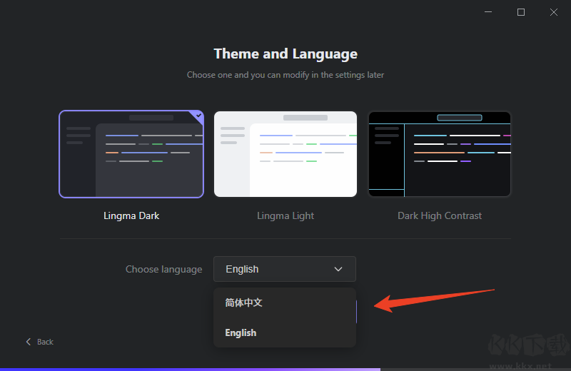Click the left chevron beside Back
This screenshot has width=571, height=371.
[x=29, y=342]
